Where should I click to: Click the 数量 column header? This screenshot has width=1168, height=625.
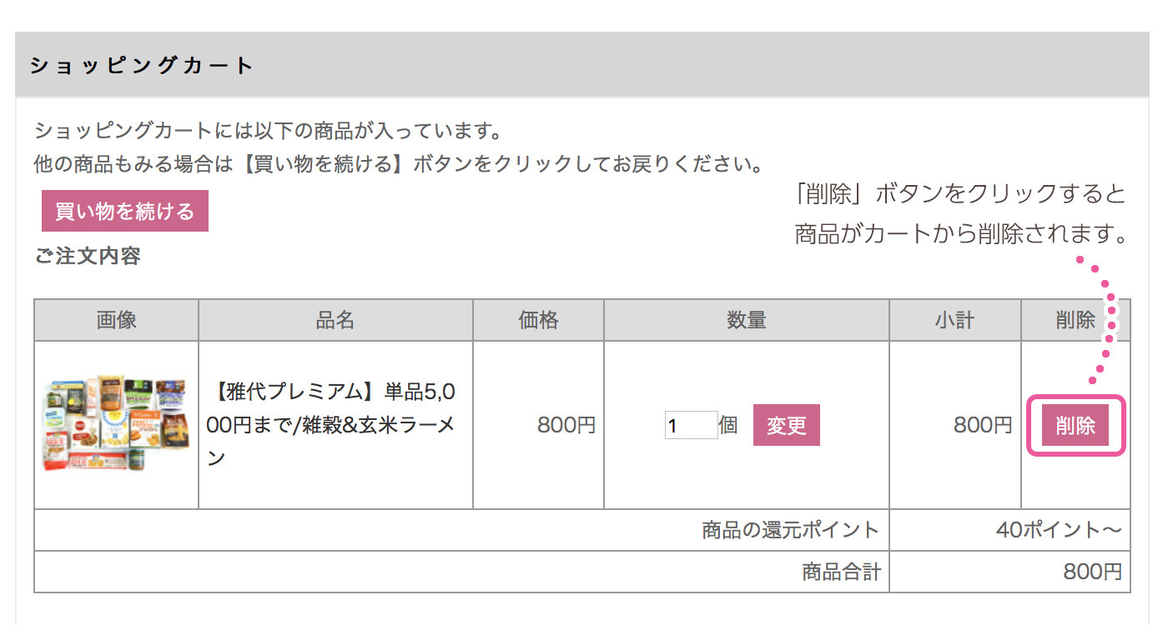(x=746, y=320)
